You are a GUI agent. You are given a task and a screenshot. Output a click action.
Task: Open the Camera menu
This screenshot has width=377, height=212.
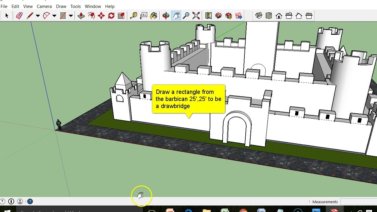(44, 6)
